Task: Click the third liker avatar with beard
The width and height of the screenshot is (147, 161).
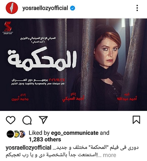Action: (23, 134)
